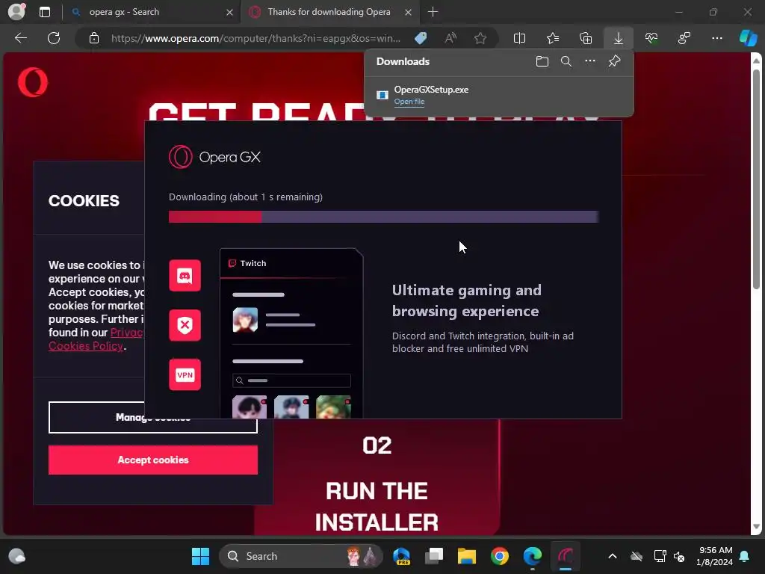Click Open file link for OperaGXSetup.exe

(x=409, y=102)
